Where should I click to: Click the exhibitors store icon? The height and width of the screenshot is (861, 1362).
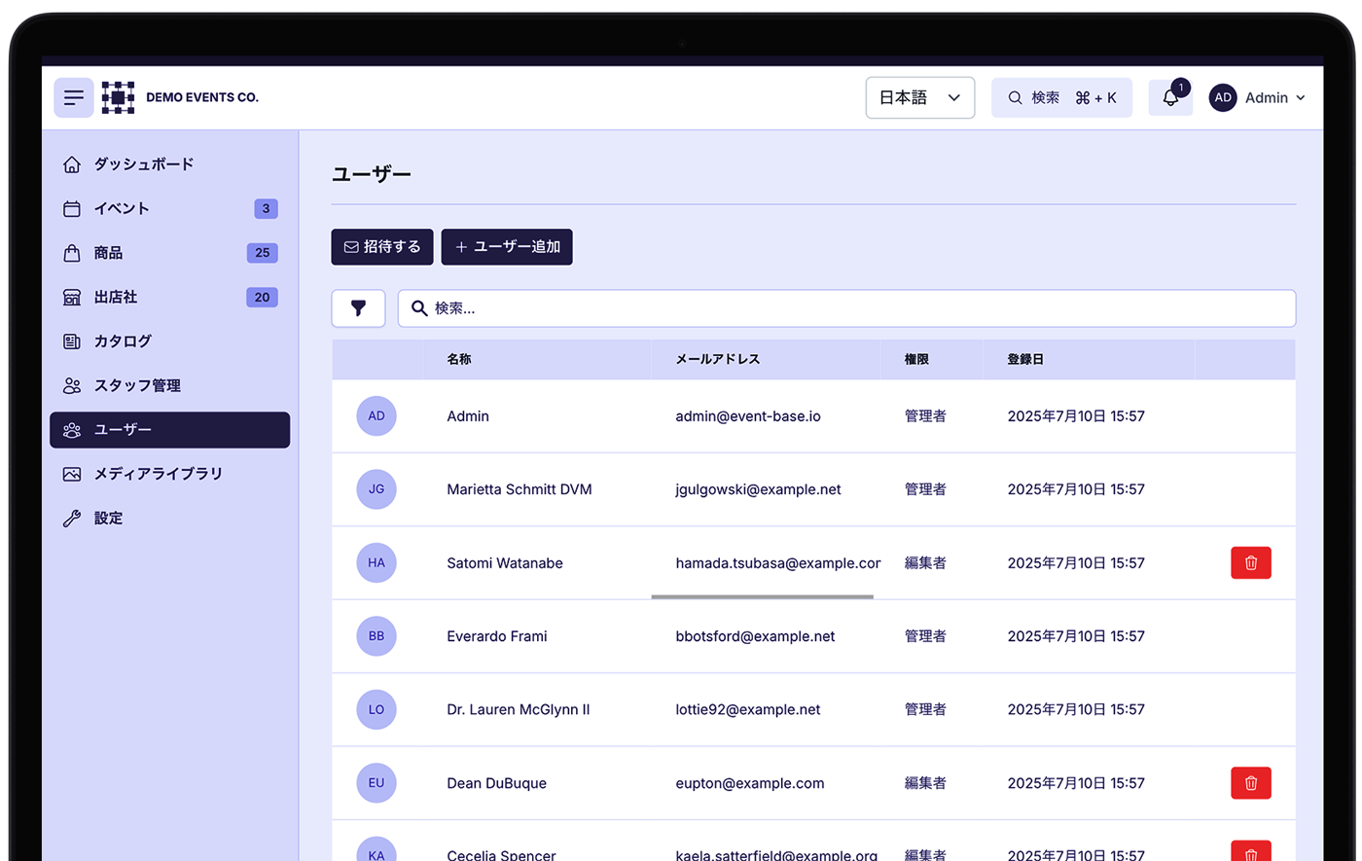pyautogui.click(x=72, y=298)
